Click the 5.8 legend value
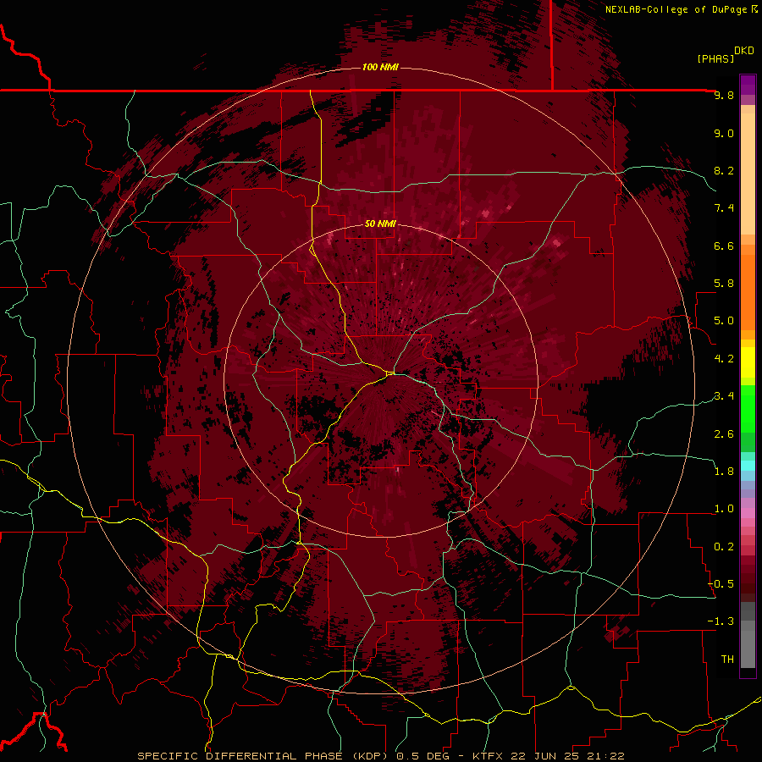The image size is (762, 762). pos(724,284)
